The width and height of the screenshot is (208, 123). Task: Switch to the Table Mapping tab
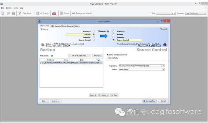56,26
